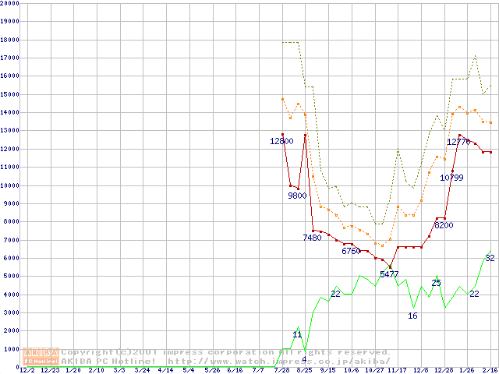Image resolution: width=499 pixels, height=374 pixels.
Task: Select the green line label 25
Action: pos(436,283)
